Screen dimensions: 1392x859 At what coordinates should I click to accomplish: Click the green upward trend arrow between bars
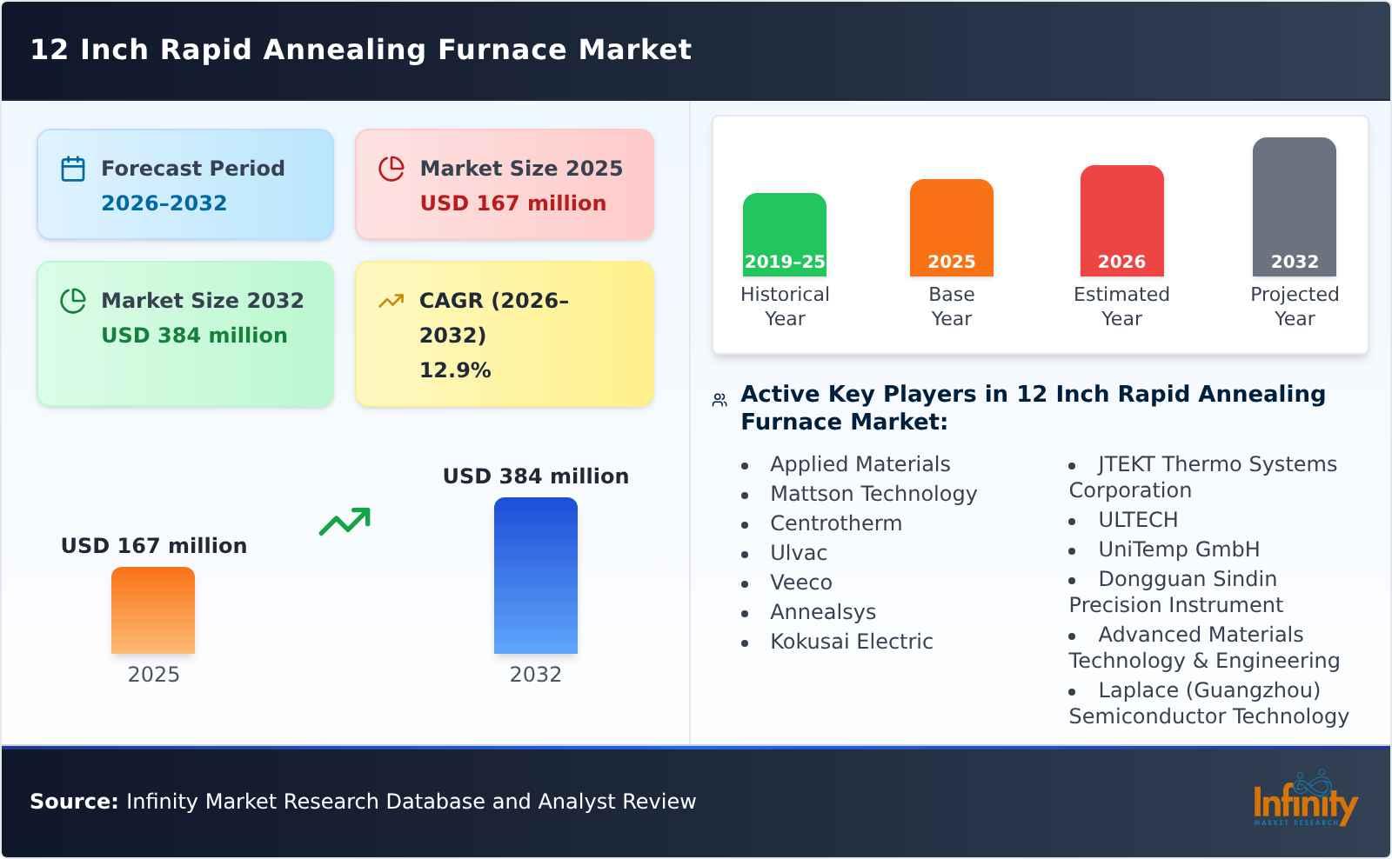coord(345,522)
